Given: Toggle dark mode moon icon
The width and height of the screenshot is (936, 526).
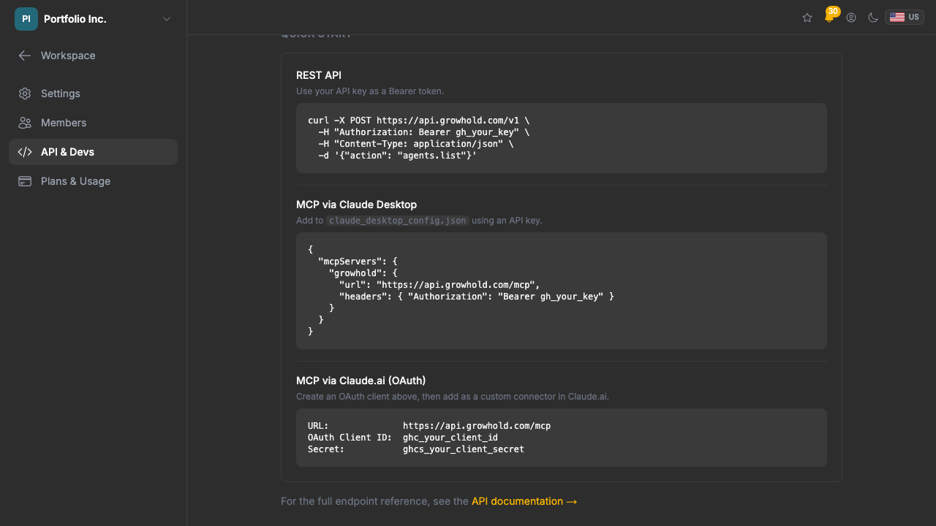Looking at the screenshot, I should (x=873, y=18).
